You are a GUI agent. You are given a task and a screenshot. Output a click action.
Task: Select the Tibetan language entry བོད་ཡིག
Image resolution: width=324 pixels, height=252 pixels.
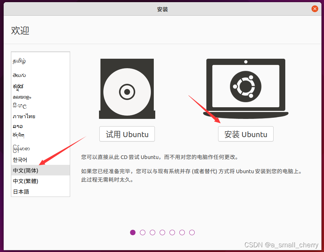[x=41, y=135]
